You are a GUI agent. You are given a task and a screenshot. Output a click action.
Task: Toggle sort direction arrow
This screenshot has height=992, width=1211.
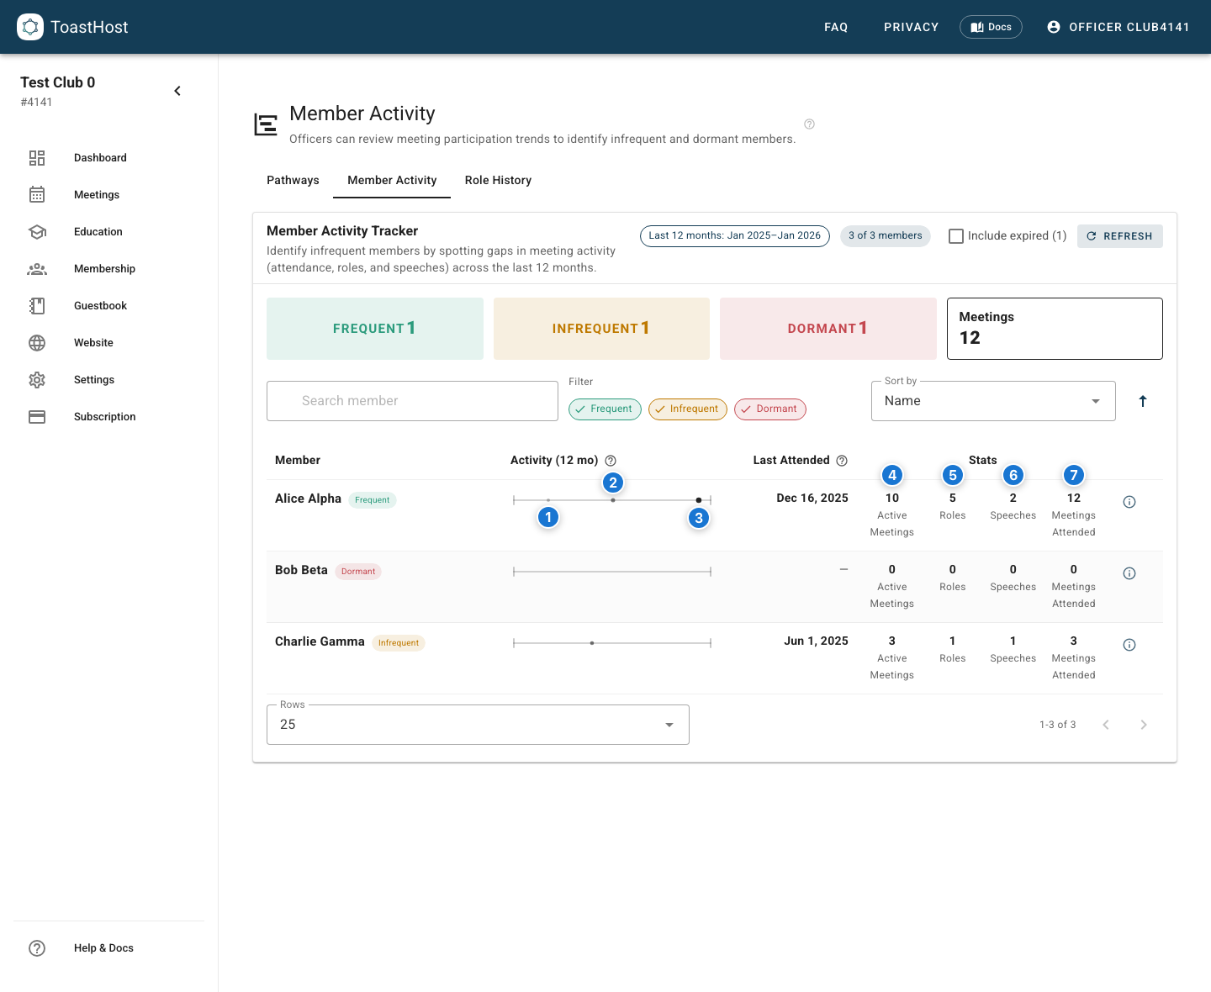pos(1142,401)
